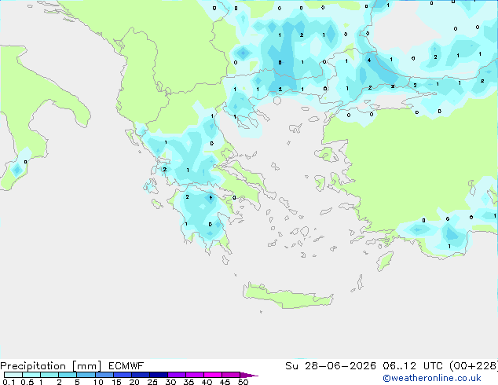Click the 0.5–1 mm legend color swatch

[31, 375]
